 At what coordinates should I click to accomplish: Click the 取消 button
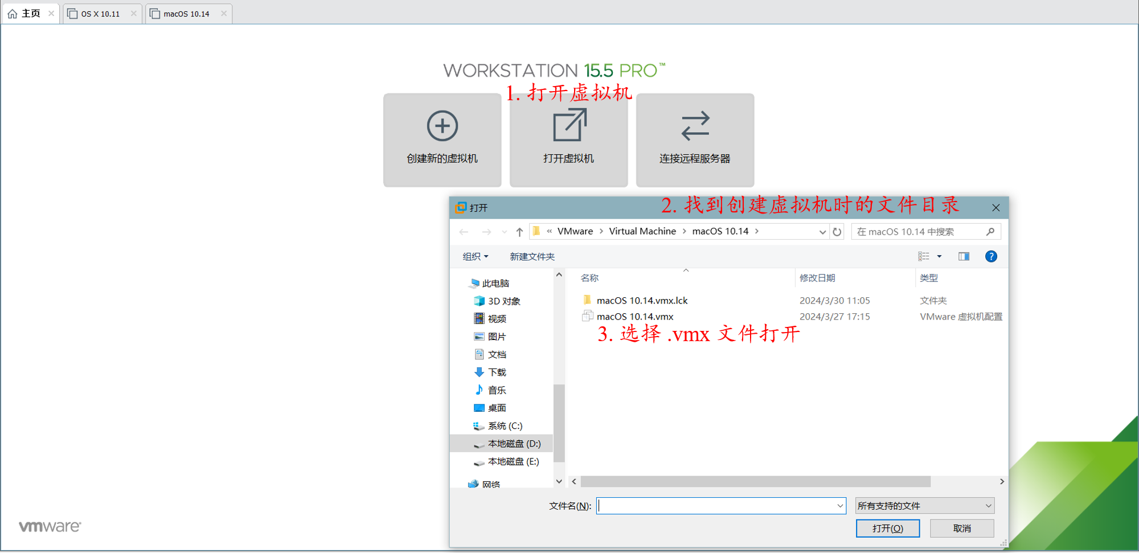(962, 529)
